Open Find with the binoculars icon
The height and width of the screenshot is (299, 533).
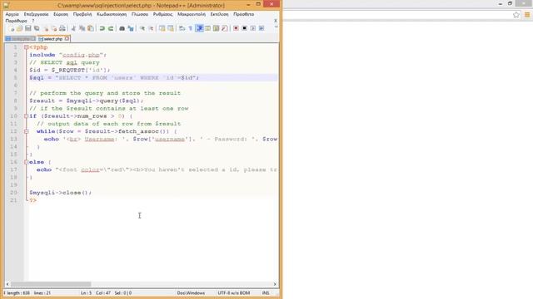pyautogui.click(x=122, y=28)
